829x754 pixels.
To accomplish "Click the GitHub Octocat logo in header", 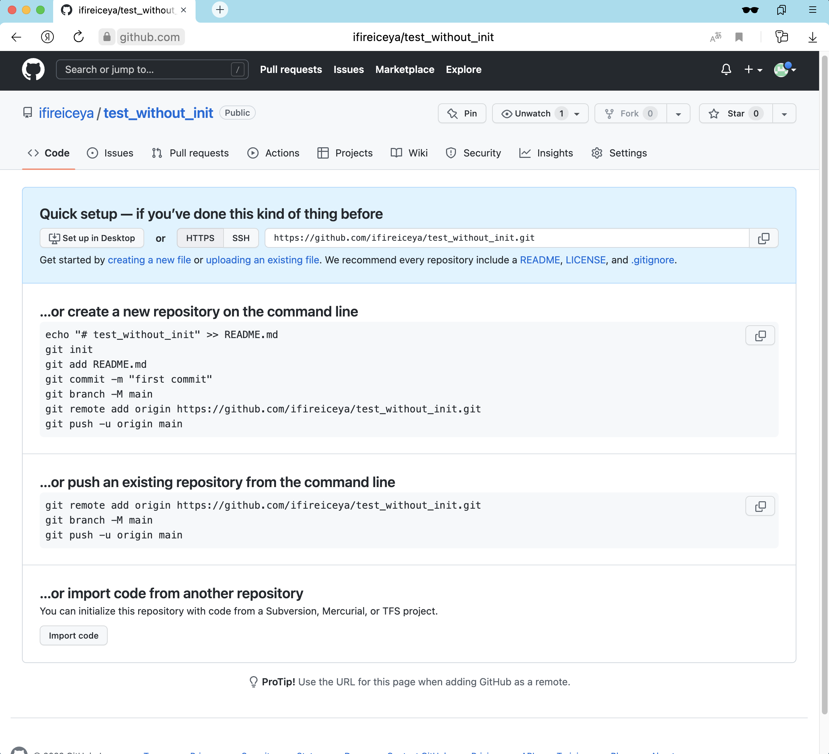I will point(33,69).
